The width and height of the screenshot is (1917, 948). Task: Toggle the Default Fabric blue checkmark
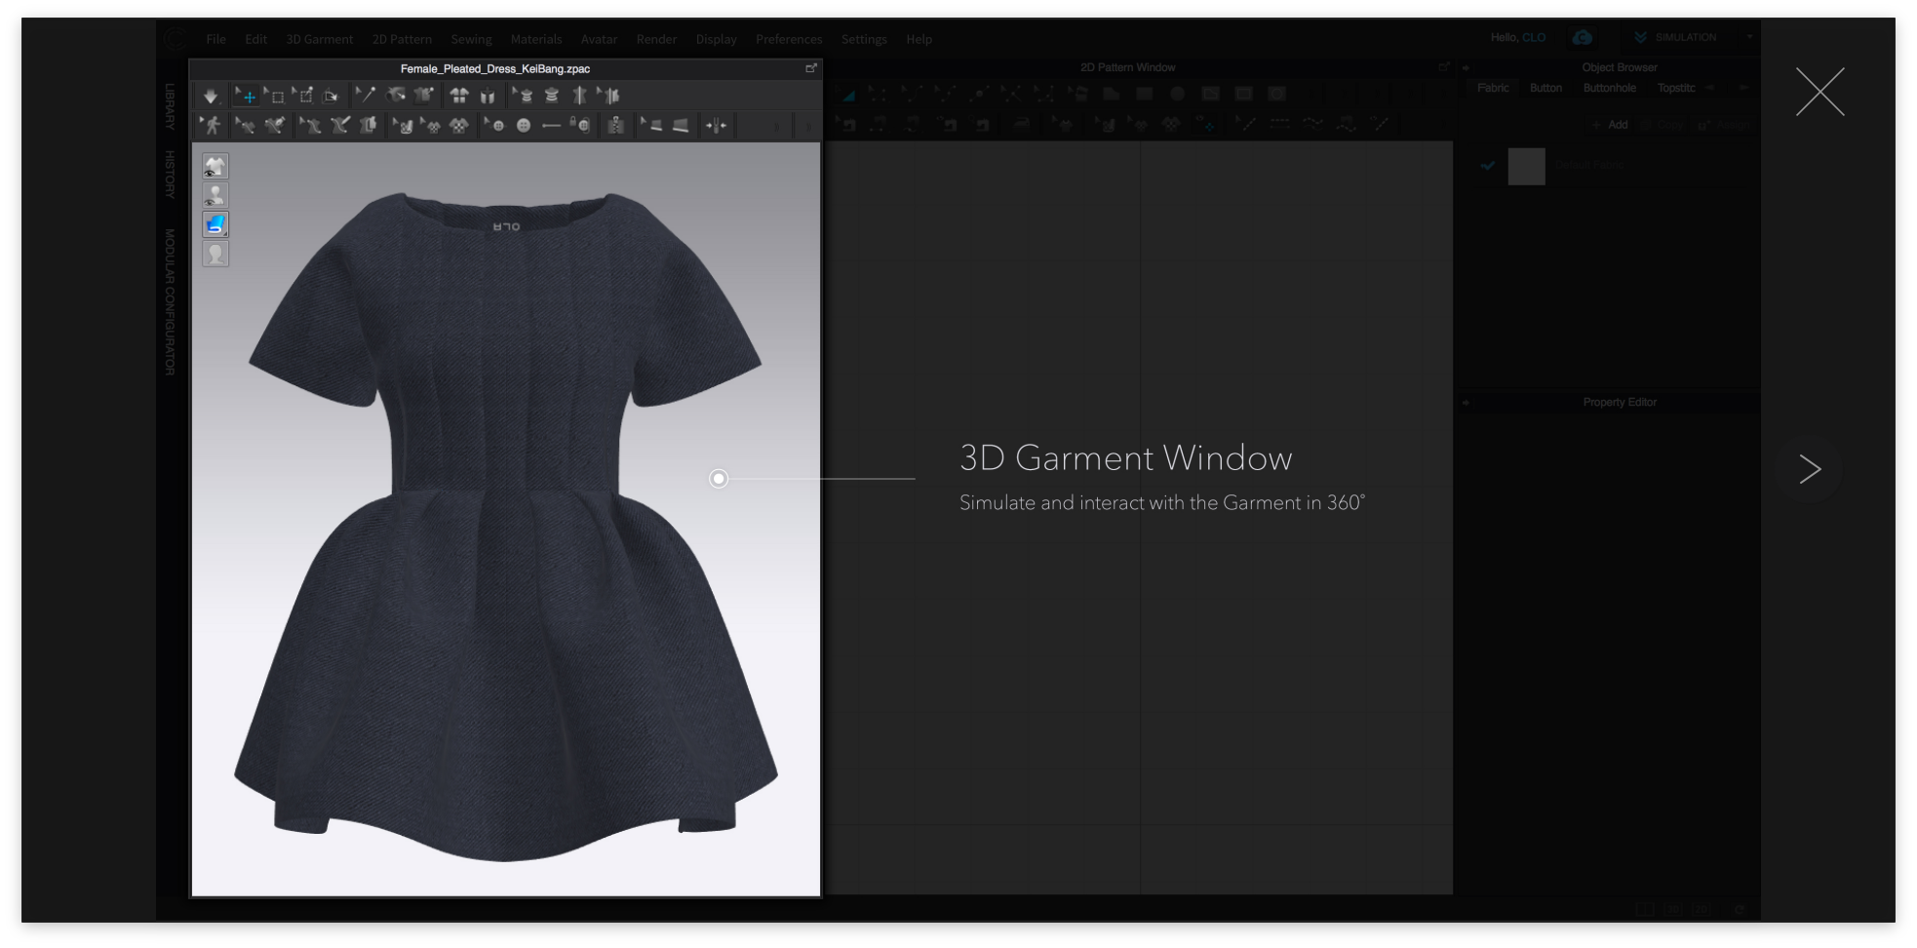1488,166
